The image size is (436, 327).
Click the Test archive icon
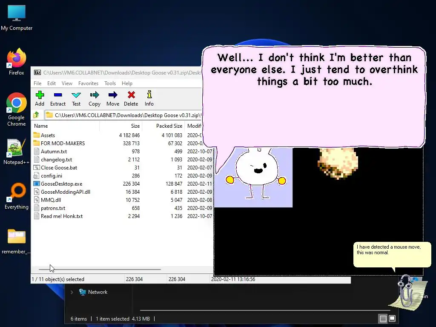(76, 95)
